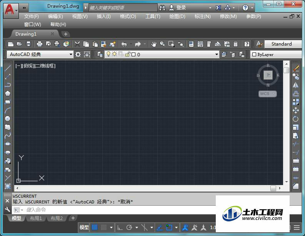Image resolution: width=305 pixels, height=236 pixels.
Task: Click the Plot print icon
Action: coord(40,44)
